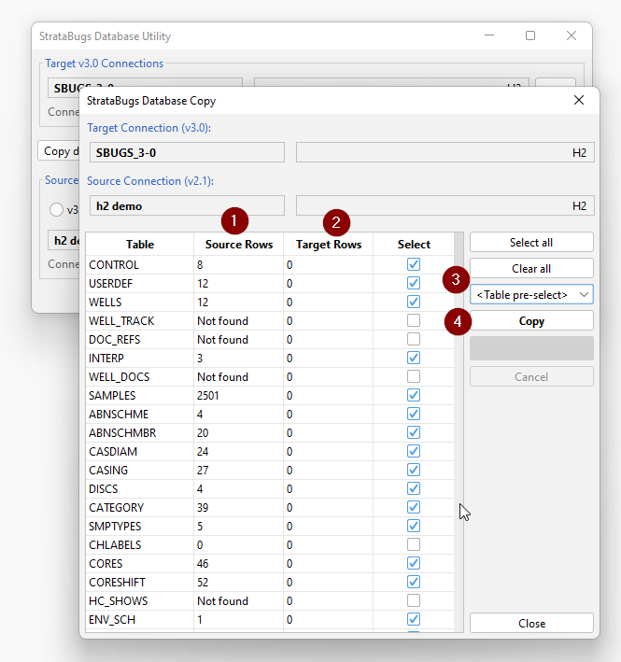Screen dimensions: 621x662
Task: Click the SBUGS_3-0 target connection field
Action: pyautogui.click(x=187, y=152)
